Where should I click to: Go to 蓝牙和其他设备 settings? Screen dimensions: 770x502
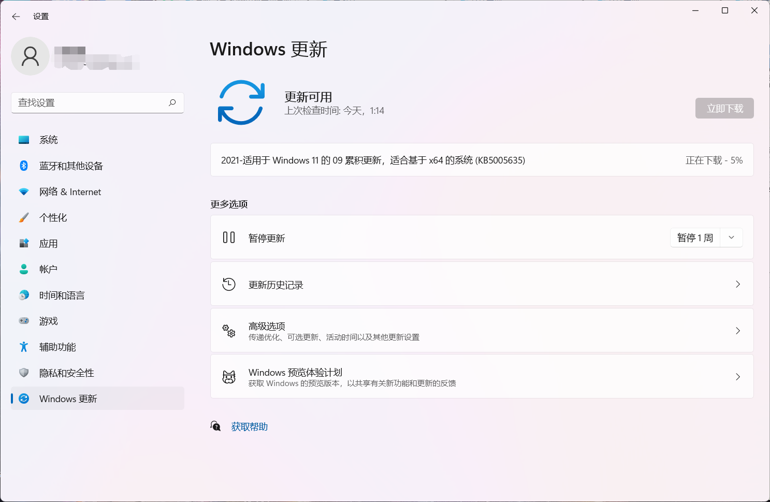tap(97, 166)
